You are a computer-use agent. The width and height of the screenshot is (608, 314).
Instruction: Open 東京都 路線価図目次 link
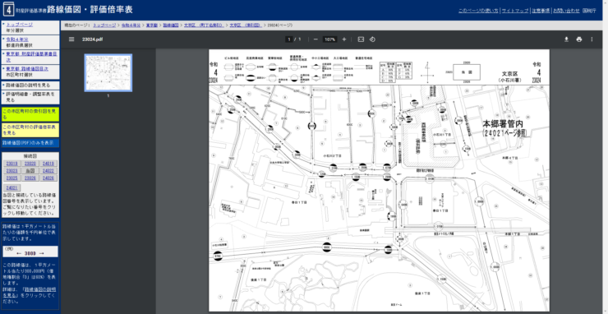coord(27,69)
